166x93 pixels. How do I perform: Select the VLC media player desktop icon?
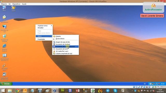click(x=4, y=67)
